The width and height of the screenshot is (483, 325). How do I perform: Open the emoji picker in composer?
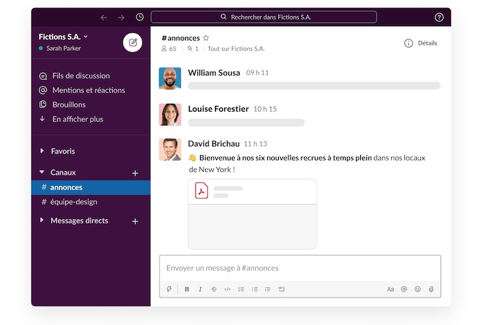click(x=417, y=289)
